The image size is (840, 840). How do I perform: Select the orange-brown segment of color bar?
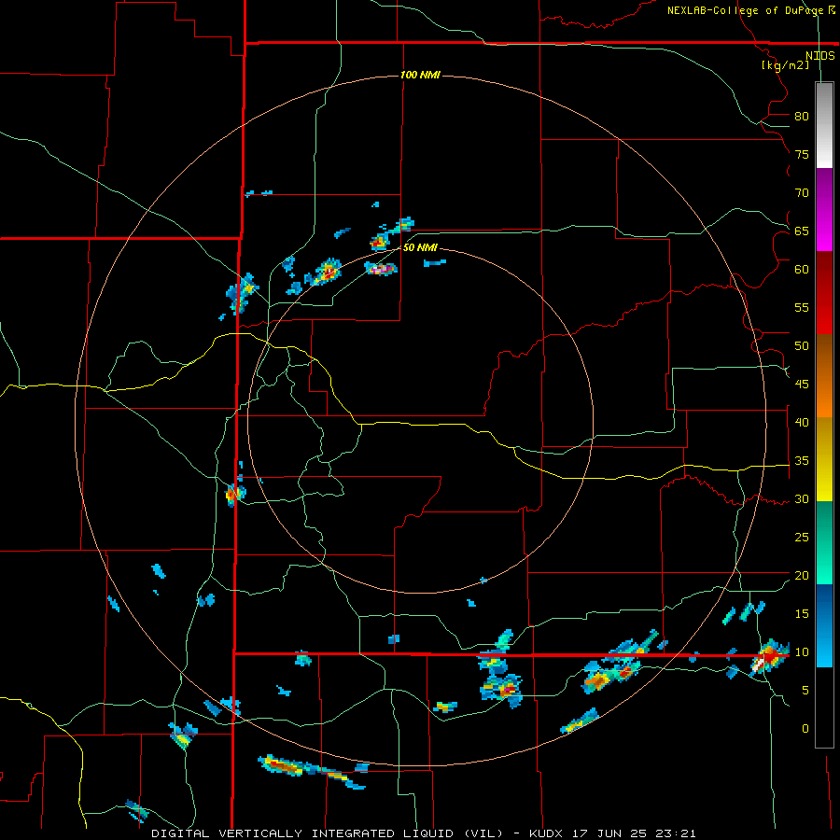click(824, 376)
